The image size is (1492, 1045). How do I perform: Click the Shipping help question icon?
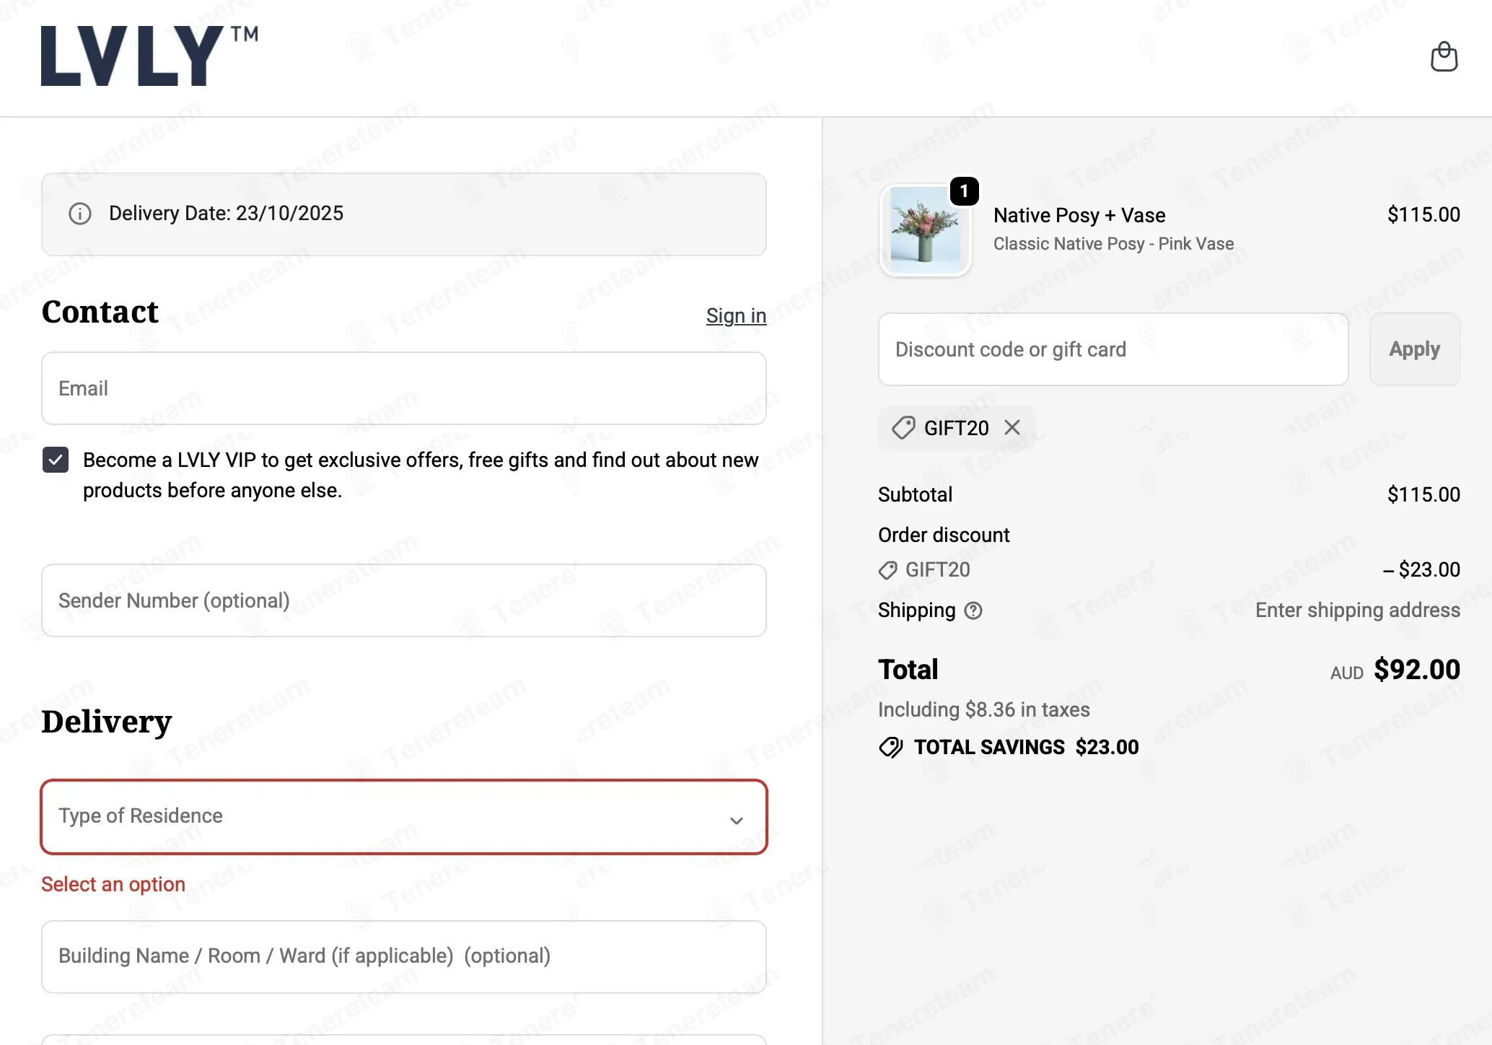point(973,611)
